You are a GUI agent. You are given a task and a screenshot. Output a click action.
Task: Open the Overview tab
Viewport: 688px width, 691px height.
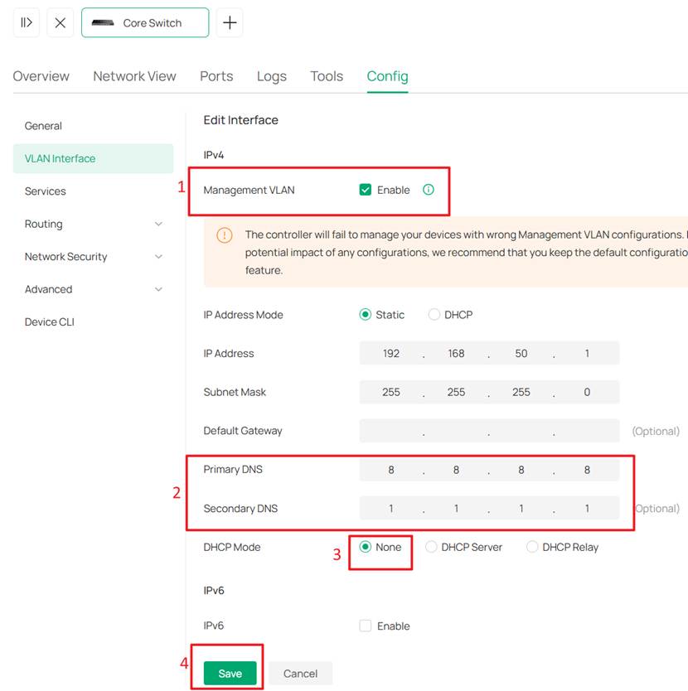[x=41, y=76]
